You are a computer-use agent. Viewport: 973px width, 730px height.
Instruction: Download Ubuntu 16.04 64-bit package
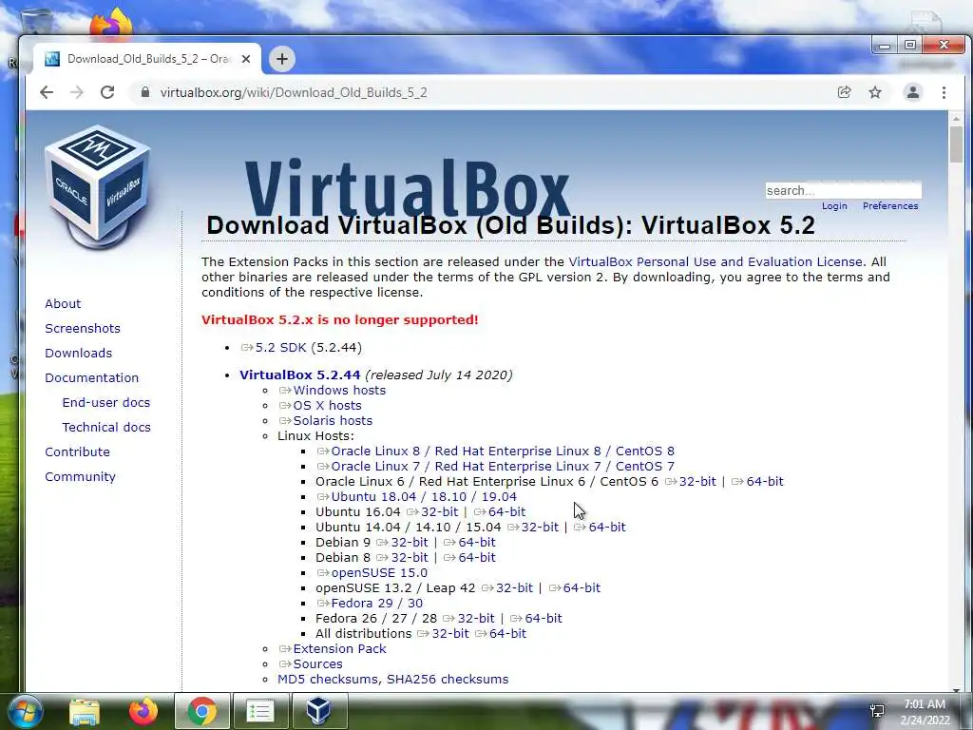(x=500, y=512)
